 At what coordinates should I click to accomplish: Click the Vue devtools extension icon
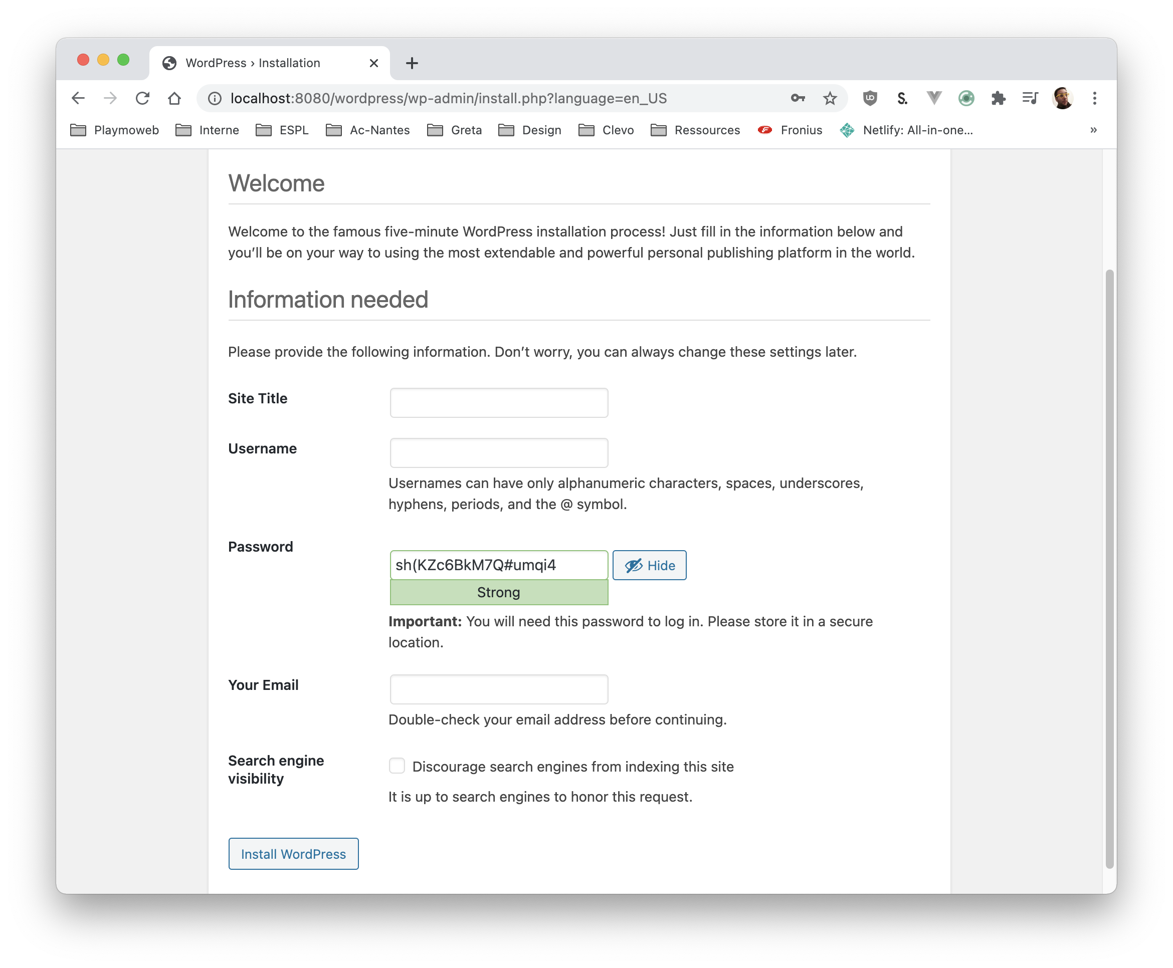click(934, 98)
